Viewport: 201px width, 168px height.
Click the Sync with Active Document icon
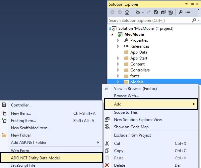pyautogui.click(x=149, y=12)
